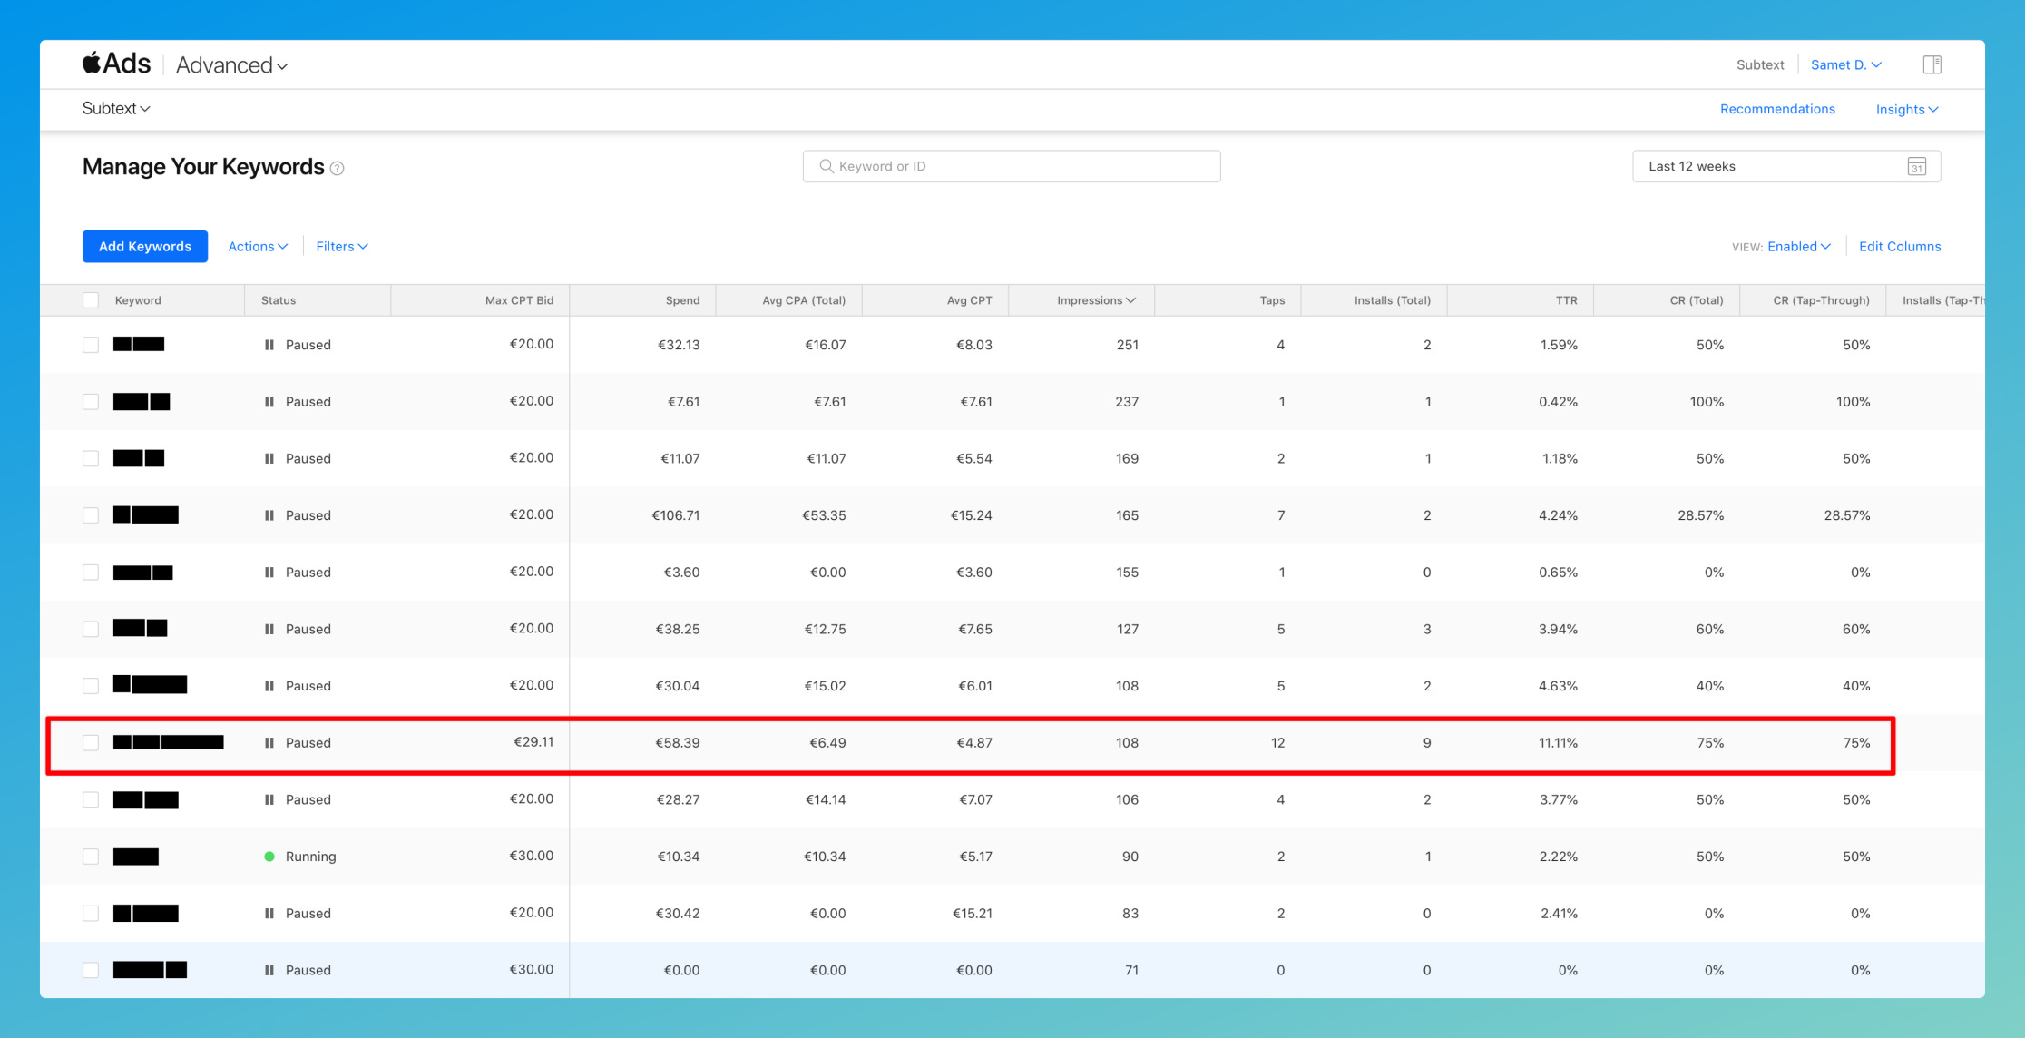Image resolution: width=2025 pixels, height=1038 pixels.
Task: Click the 71 impressions value
Action: point(1131,970)
